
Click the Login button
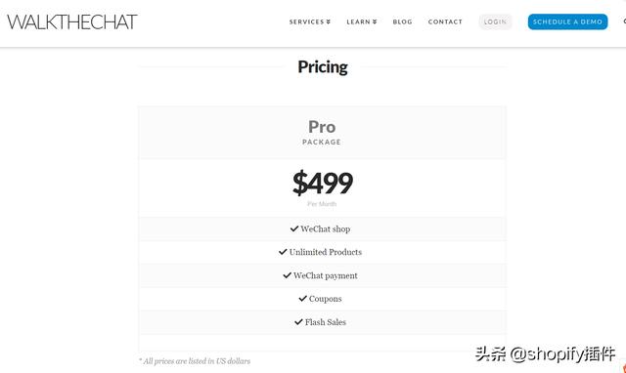[x=495, y=21]
